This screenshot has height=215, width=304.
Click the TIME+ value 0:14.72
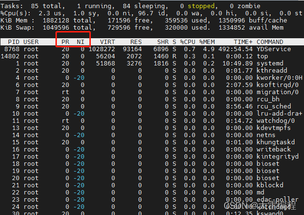click(x=239, y=121)
